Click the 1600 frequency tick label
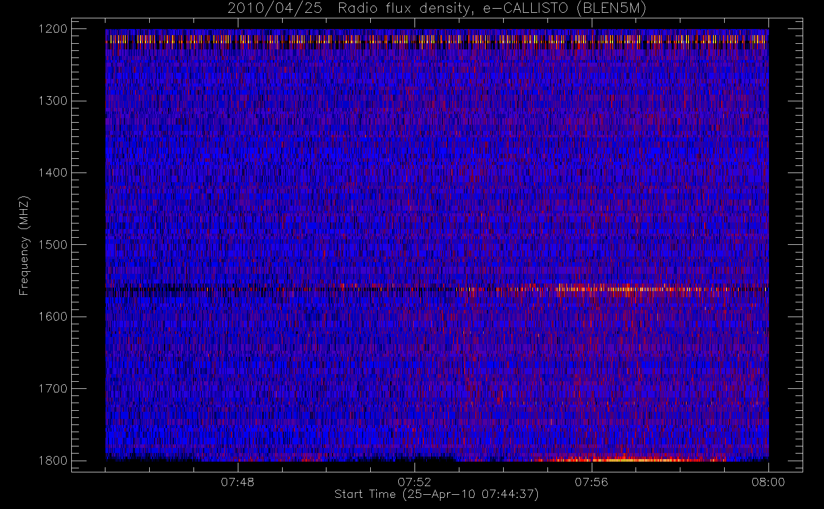The height and width of the screenshot is (509, 824). pyautogui.click(x=53, y=317)
